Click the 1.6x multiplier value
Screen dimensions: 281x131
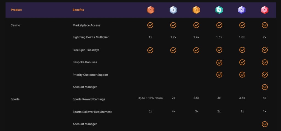pos(219,37)
